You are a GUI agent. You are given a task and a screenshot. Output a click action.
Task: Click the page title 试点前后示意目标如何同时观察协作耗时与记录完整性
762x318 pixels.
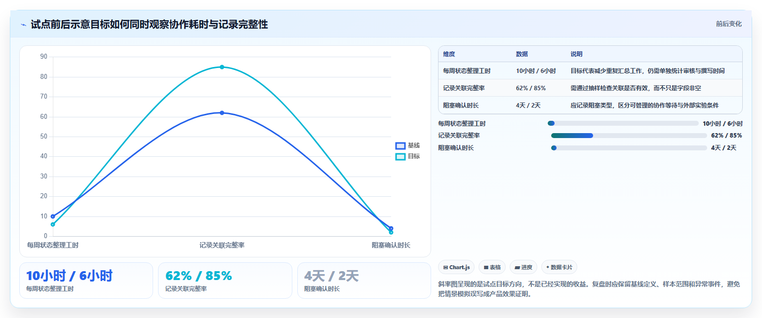[x=149, y=25]
